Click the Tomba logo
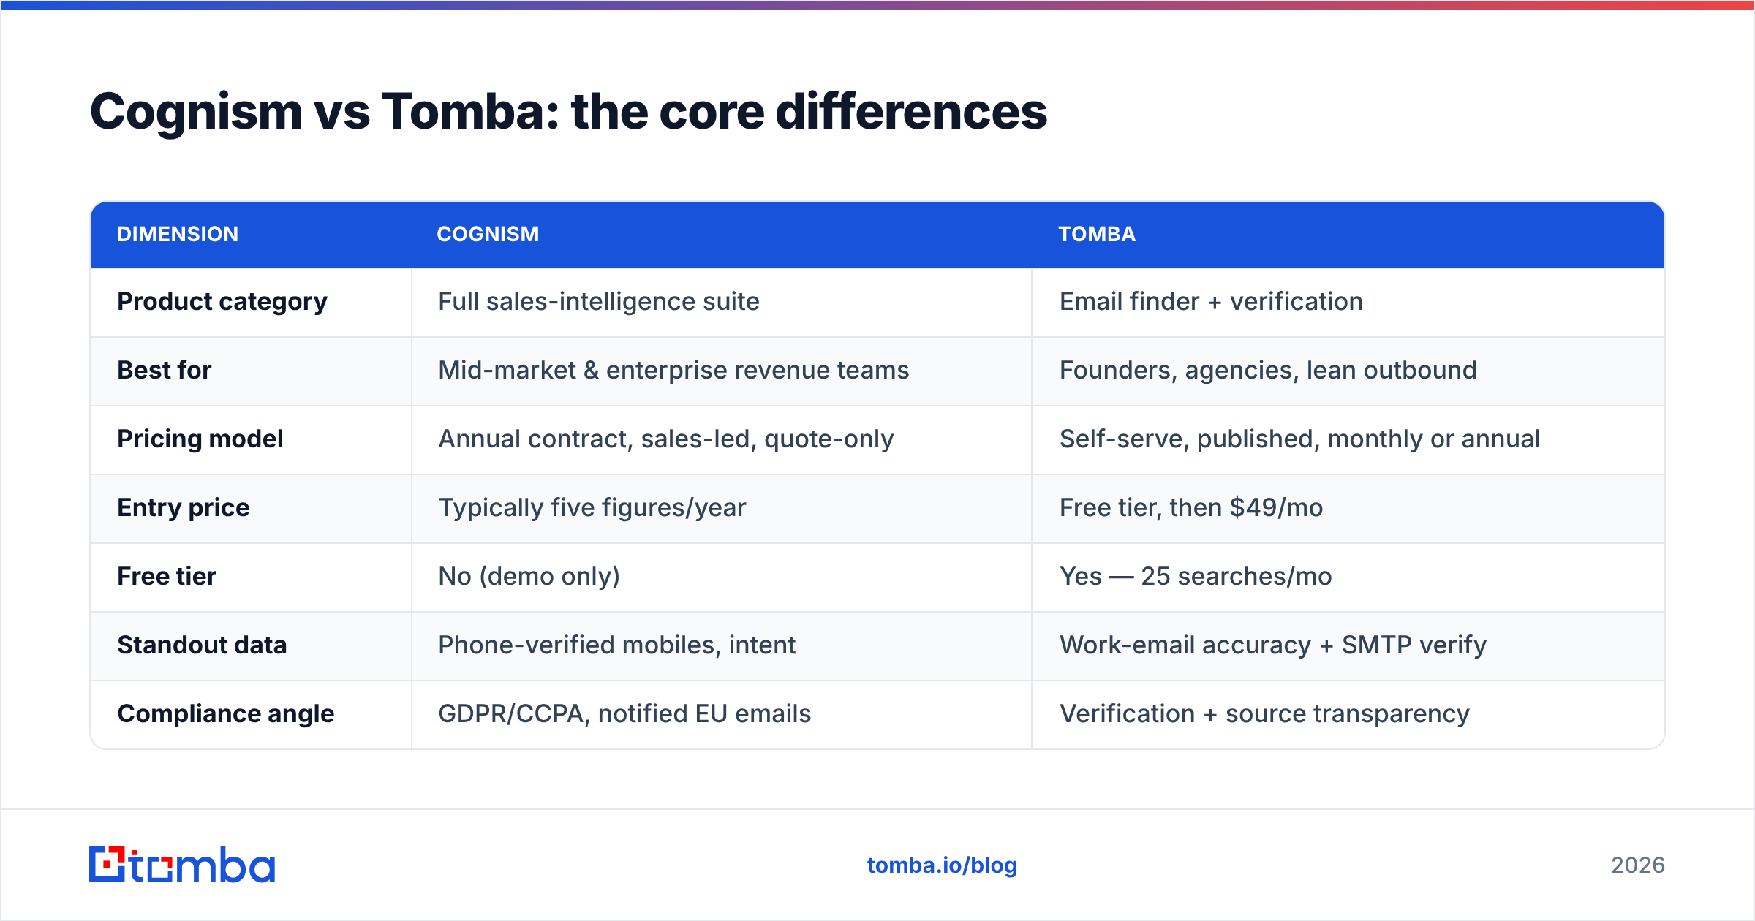The width and height of the screenshot is (1755, 921). (182, 865)
